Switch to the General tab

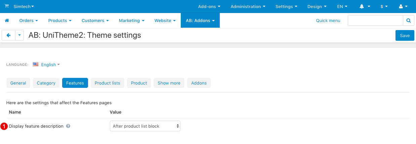coord(18,83)
